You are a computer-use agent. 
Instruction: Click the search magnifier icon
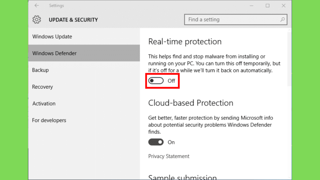pyautogui.click(x=282, y=19)
